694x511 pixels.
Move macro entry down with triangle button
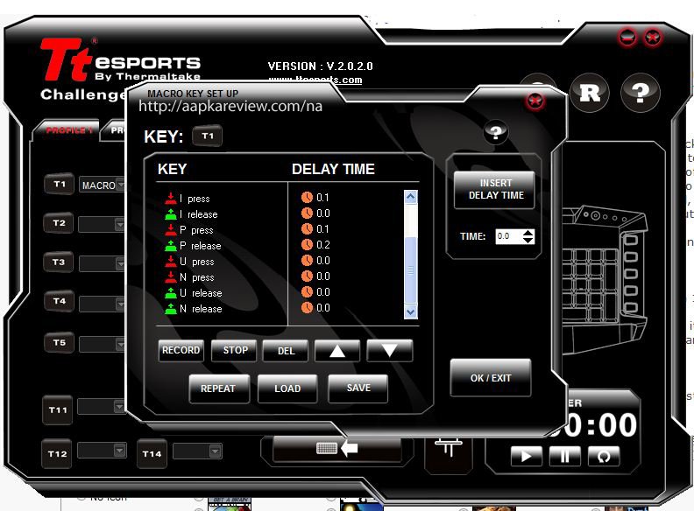[x=389, y=351]
